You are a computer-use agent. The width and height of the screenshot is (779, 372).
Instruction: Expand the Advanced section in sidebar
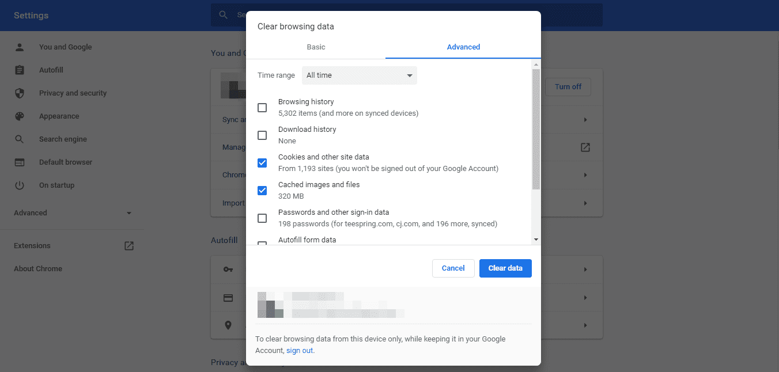73,213
